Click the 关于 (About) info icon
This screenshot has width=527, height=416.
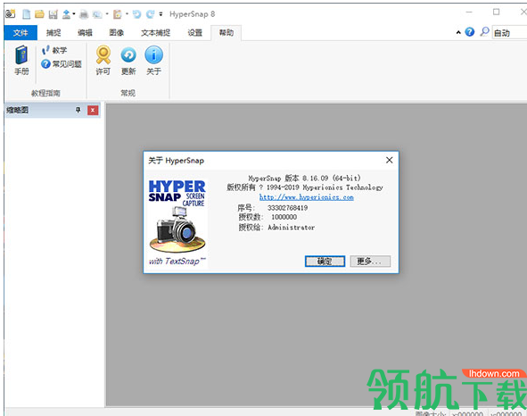click(x=153, y=61)
